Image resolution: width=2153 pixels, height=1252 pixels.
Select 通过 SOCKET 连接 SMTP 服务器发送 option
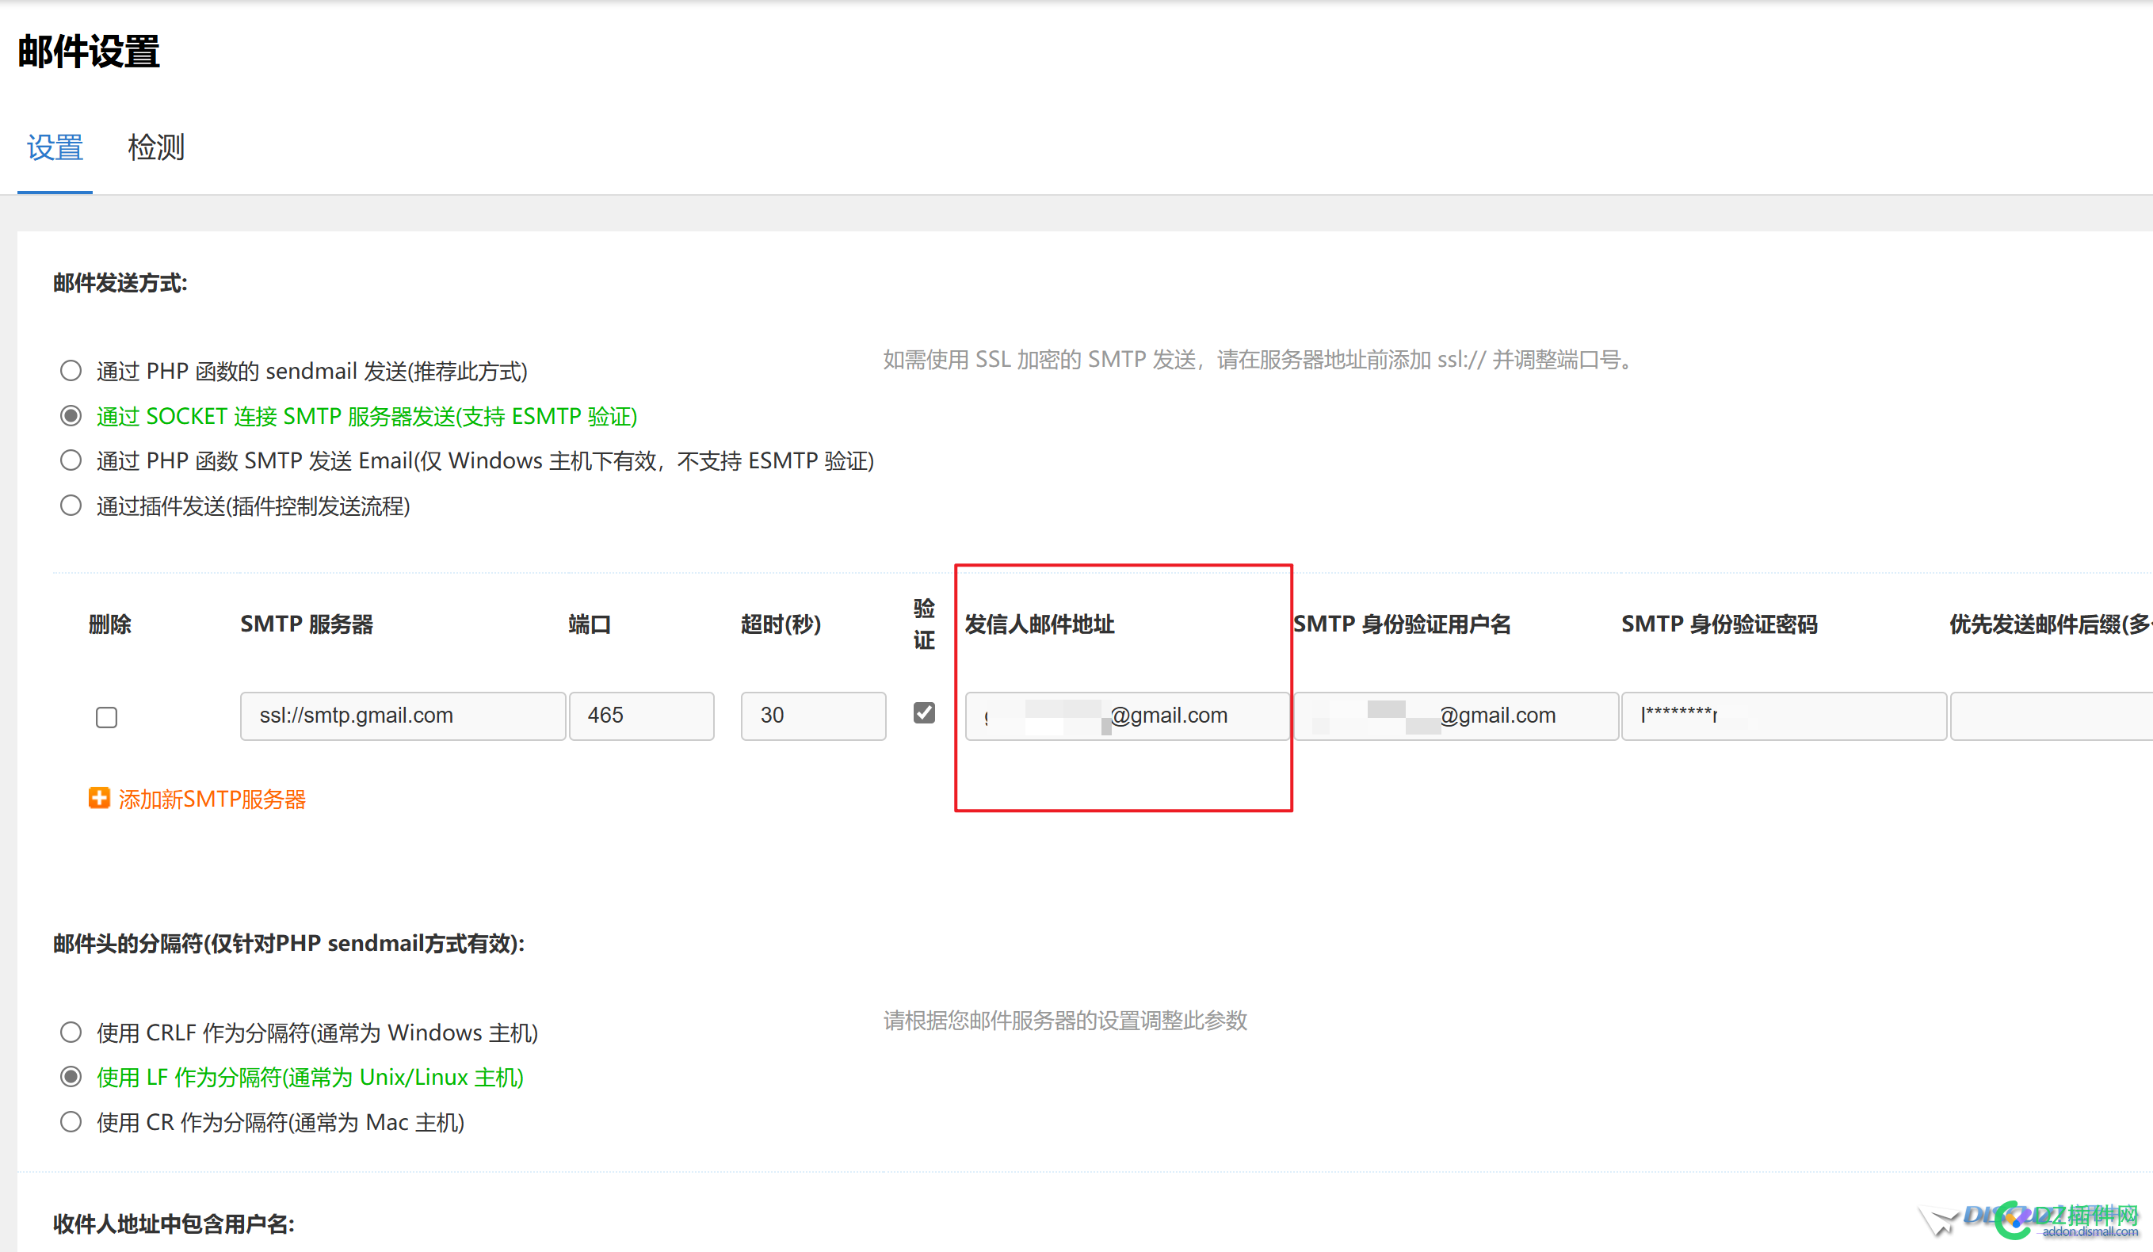(x=71, y=415)
